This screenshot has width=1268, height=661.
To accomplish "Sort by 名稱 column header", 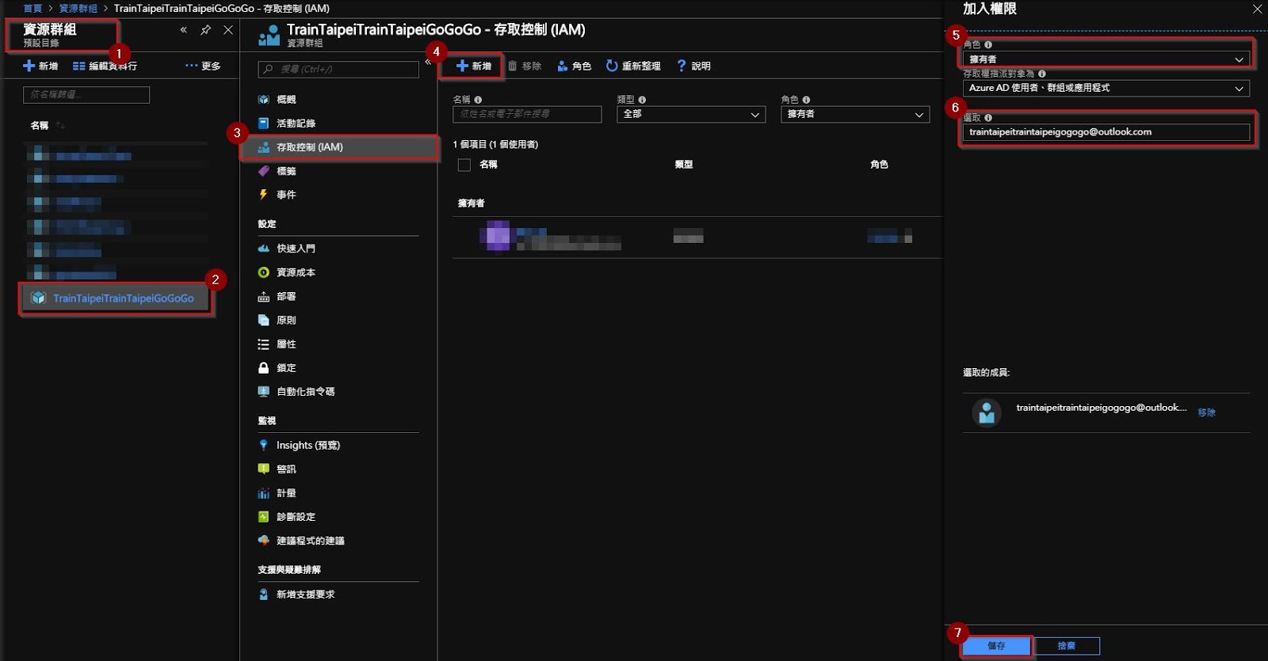I will click(40, 125).
